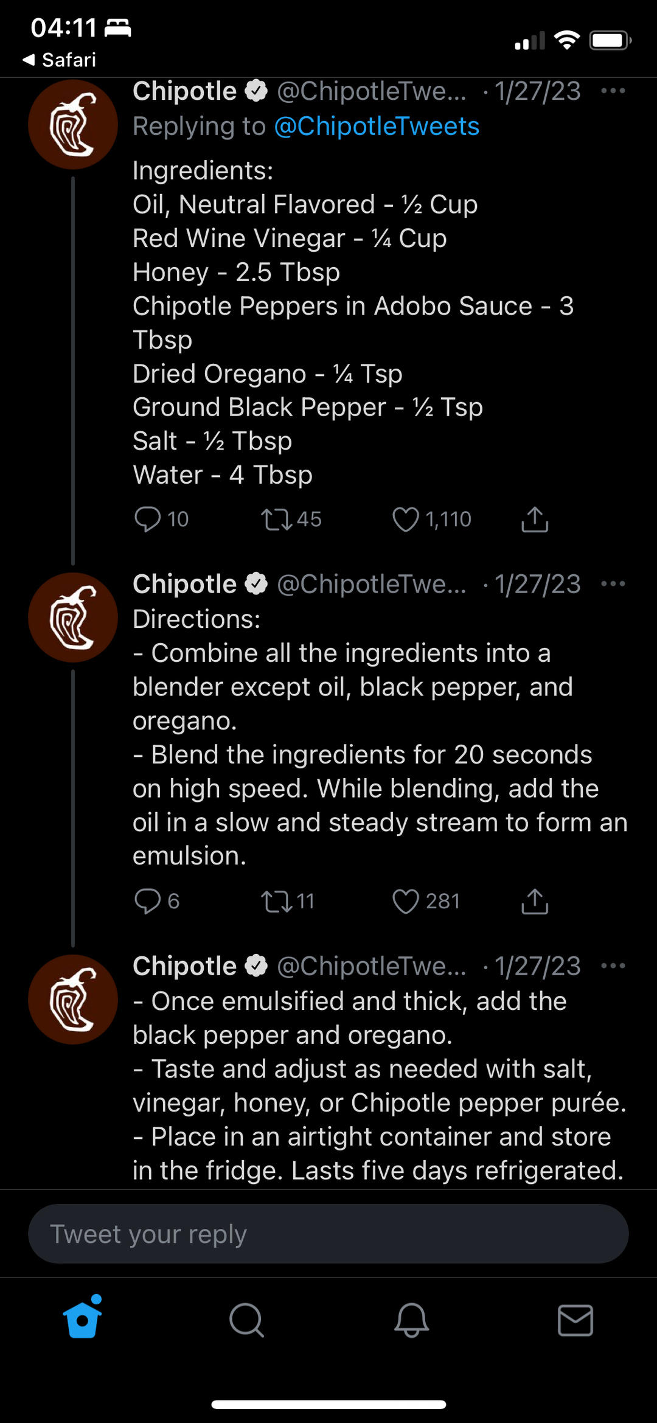Open more options for Ingredients tweet

click(613, 91)
